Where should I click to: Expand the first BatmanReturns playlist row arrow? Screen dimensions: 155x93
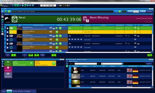pos(8,28)
